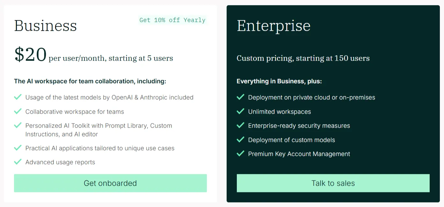Select the 'Business' plan heading
444x207 pixels.
point(45,25)
